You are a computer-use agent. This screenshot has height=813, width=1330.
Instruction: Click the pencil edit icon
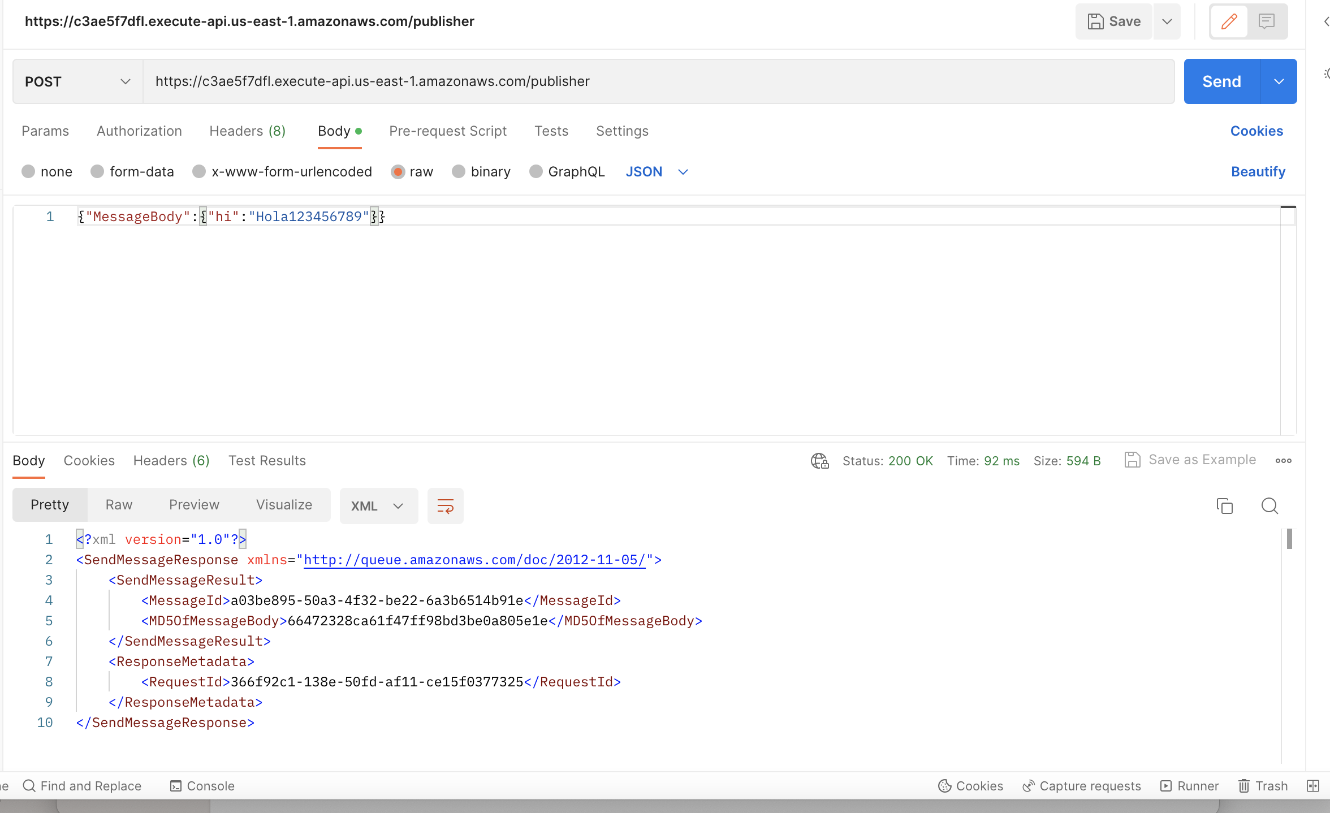[x=1229, y=21]
